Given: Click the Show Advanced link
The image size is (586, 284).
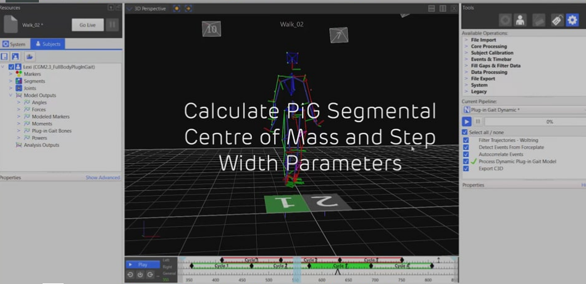Looking at the screenshot, I should [103, 178].
